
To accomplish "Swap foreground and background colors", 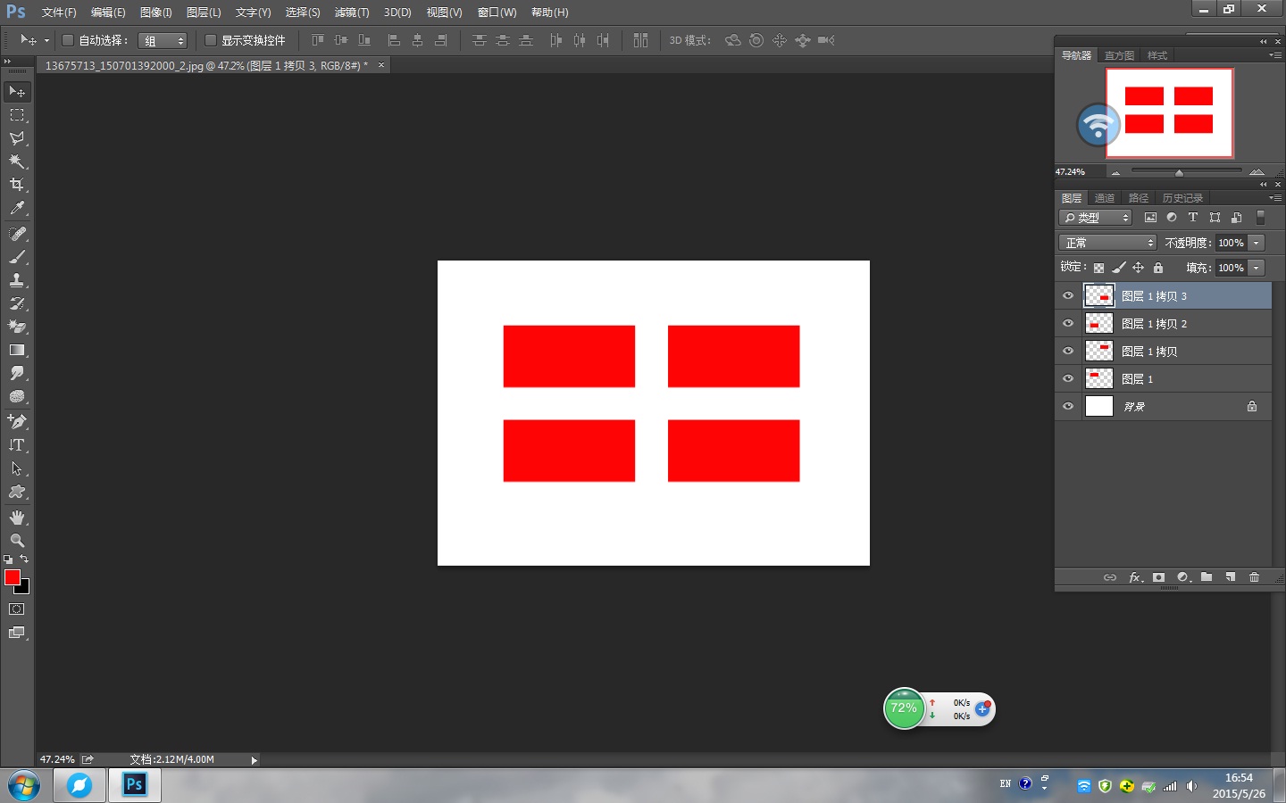I will [x=24, y=559].
